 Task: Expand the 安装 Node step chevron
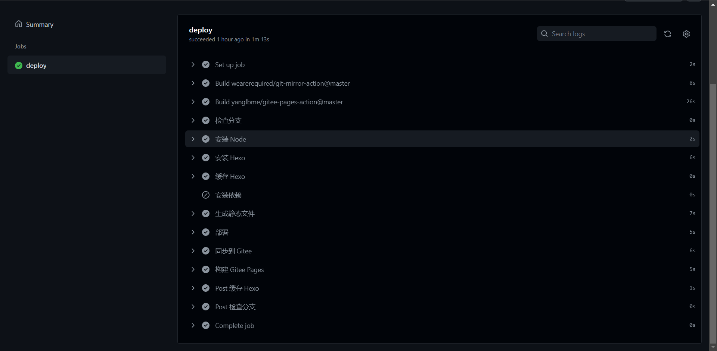193,139
